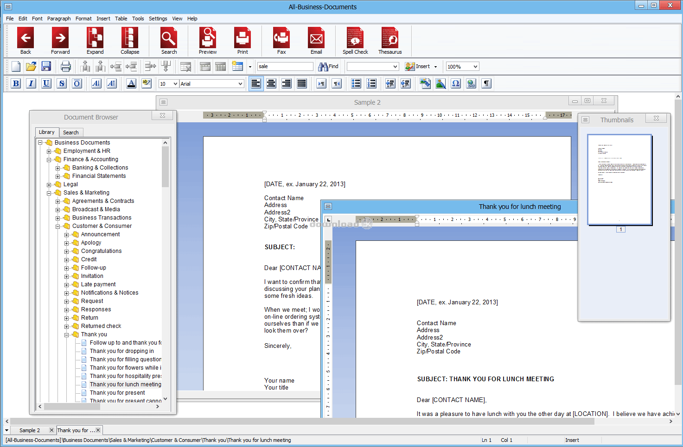Viewport: 683px width, 447px height.
Task: Click the font color A icon
Action: pyautogui.click(x=131, y=83)
